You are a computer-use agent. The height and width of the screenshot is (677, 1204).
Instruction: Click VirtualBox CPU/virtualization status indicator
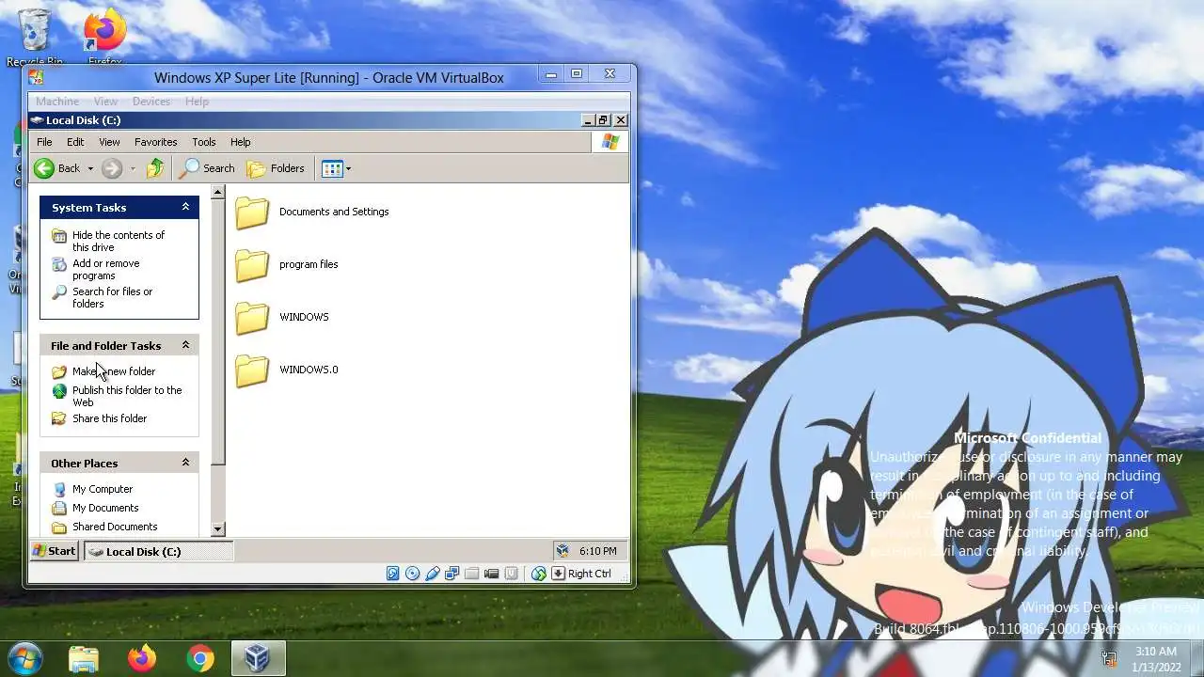coord(512,574)
